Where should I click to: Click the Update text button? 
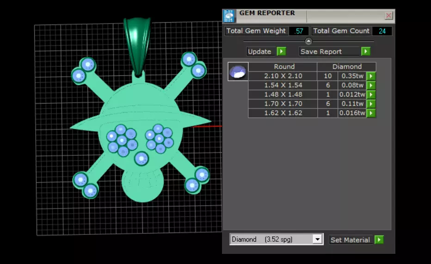coord(260,52)
